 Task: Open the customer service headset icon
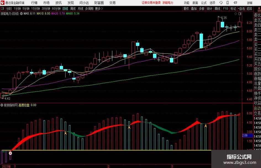tap(221, 3)
